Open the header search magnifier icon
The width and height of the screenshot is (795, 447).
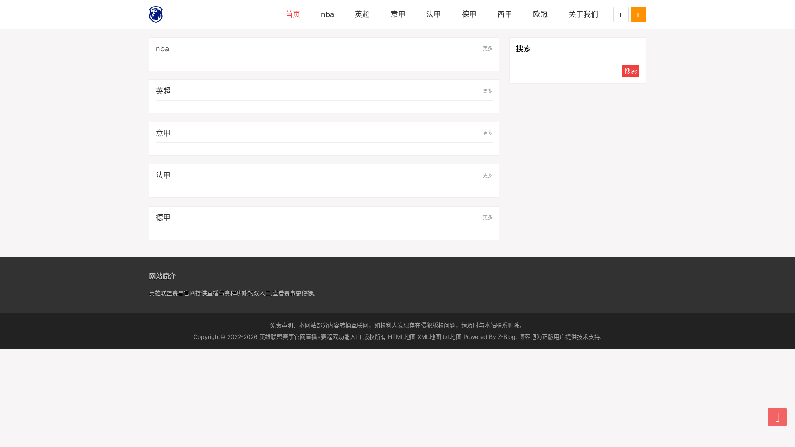coord(621,14)
